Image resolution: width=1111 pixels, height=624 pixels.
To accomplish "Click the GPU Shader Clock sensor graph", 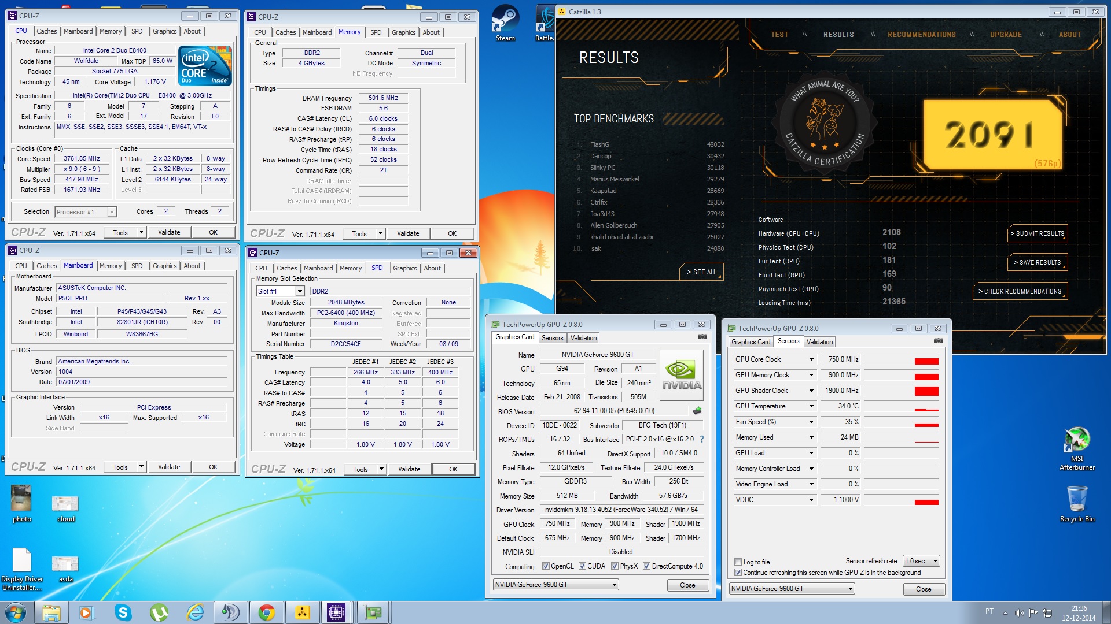I will tap(901, 391).
